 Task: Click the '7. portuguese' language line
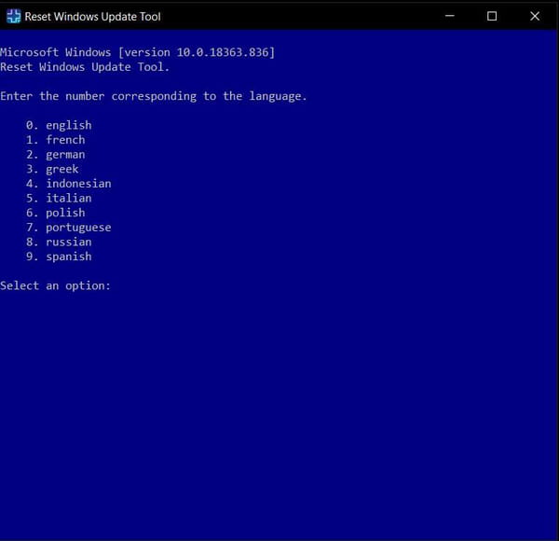[68, 228]
